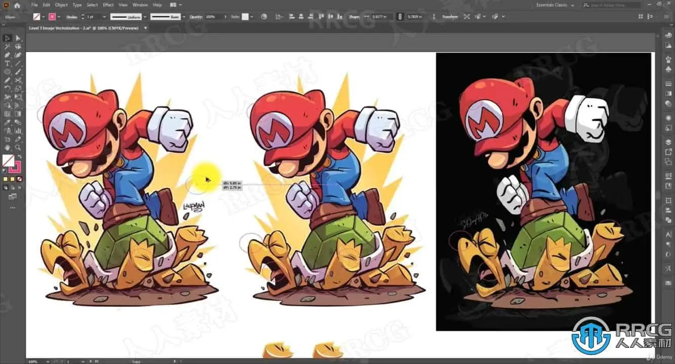Open the Essentials Classic workspace switcher

tap(555, 5)
